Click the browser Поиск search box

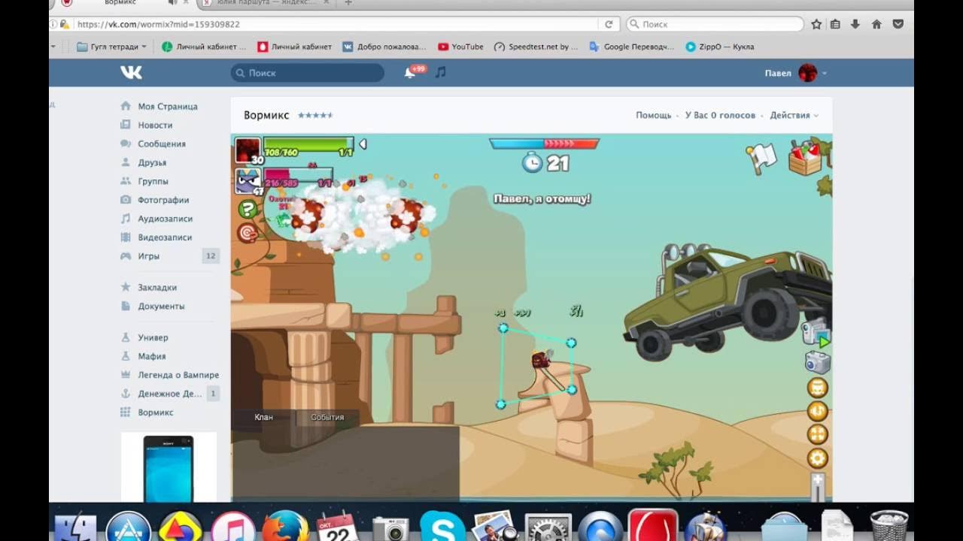point(715,24)
